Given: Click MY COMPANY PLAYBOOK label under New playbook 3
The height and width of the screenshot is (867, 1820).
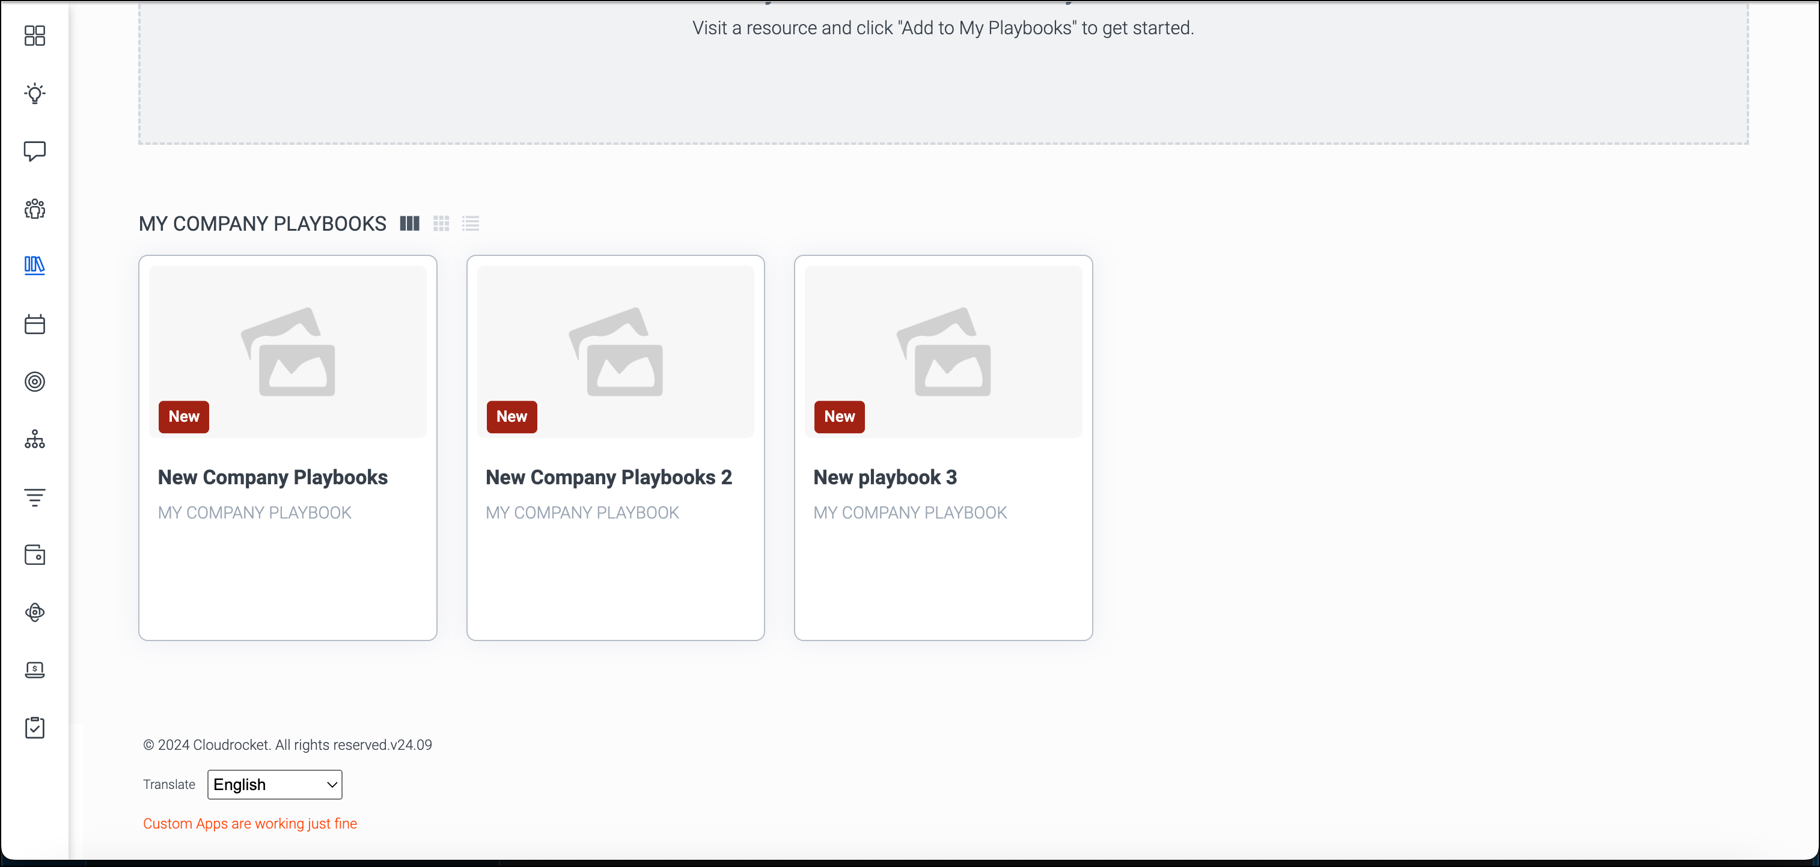Looking at the screenshot, I should coord(910,513).
